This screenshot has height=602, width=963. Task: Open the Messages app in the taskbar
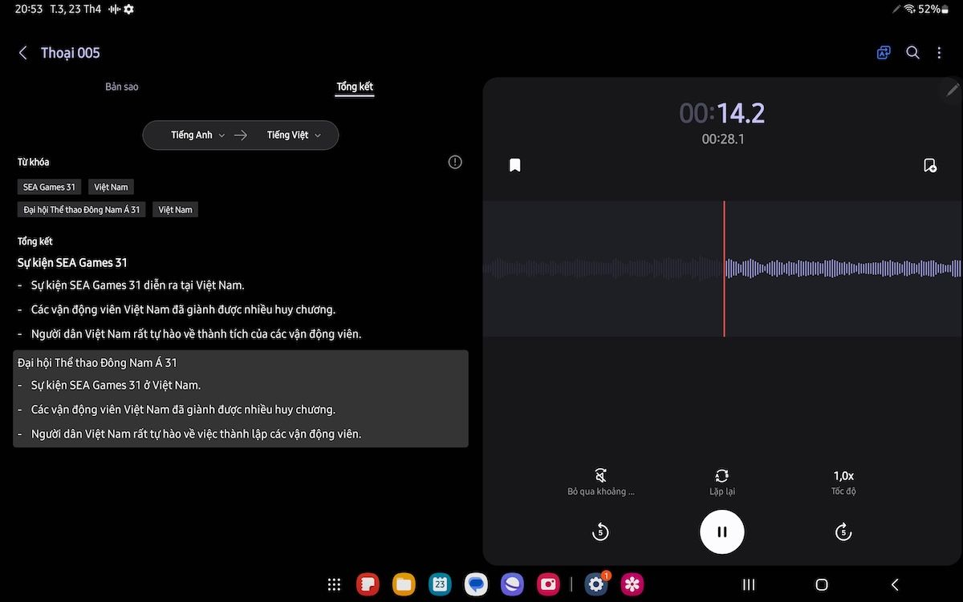tap(476, 584)
